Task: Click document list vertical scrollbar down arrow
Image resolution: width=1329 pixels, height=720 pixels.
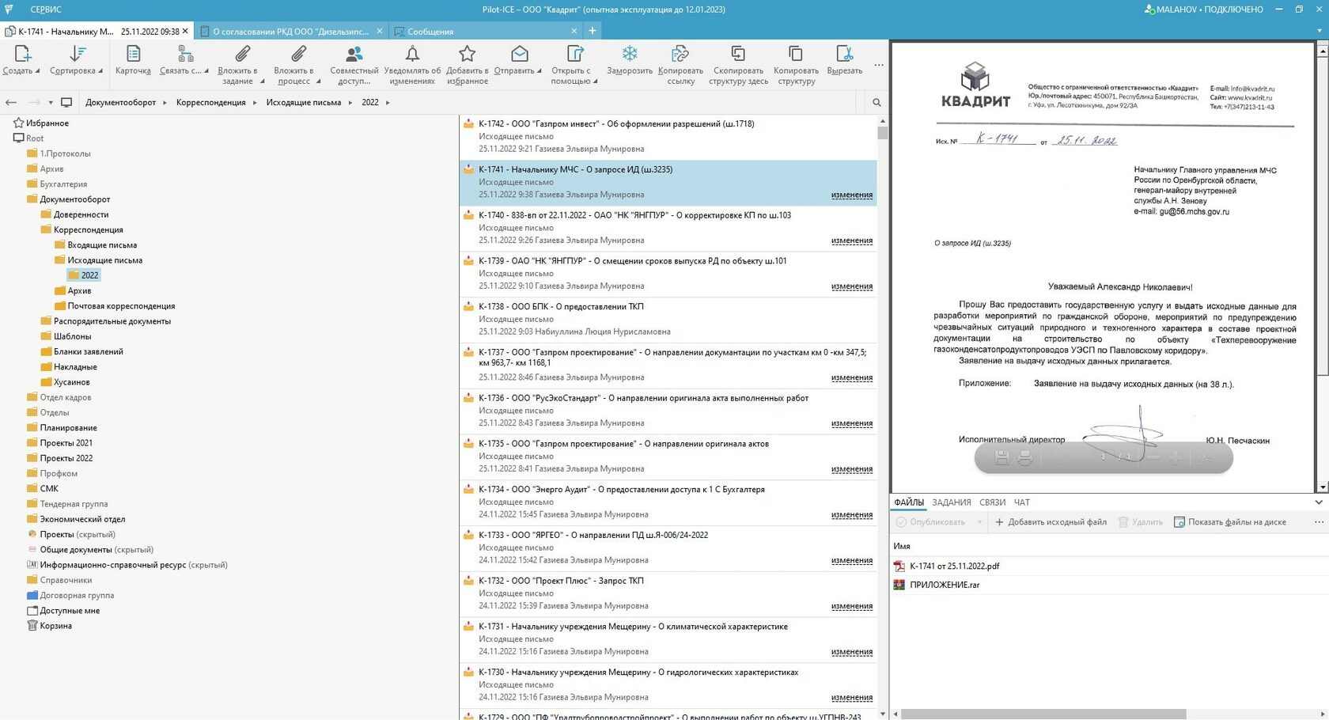Action: tap(883, 714)
